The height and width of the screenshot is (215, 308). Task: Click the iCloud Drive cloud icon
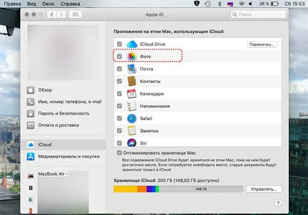pos(132,44)
